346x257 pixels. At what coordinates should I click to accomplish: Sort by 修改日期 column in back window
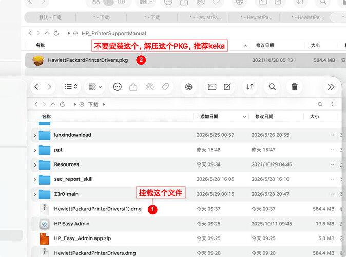coord(265,45)
